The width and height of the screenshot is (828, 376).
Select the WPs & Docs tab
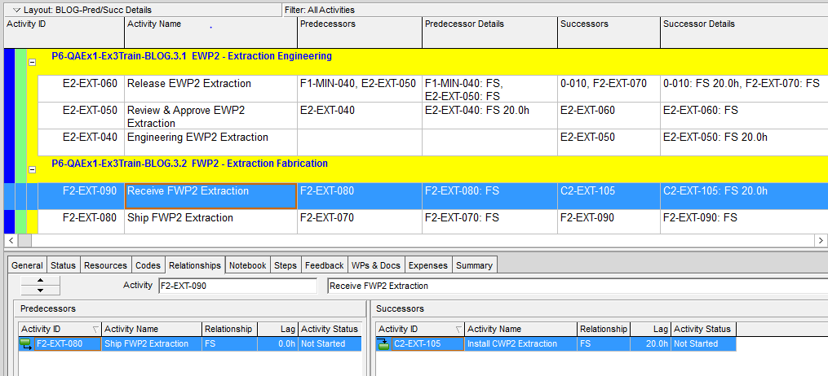[x=375, y=265]
